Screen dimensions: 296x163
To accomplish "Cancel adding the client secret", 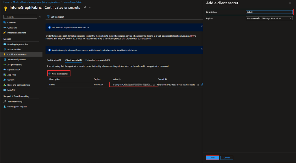I will pyautogui.click(x=226, y=158).
